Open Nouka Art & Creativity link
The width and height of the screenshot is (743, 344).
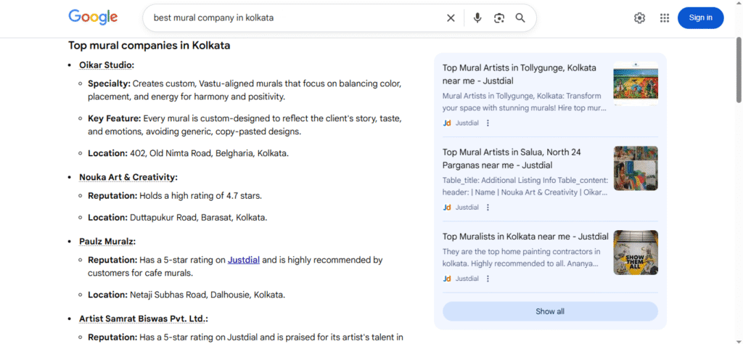pos(128,177)
